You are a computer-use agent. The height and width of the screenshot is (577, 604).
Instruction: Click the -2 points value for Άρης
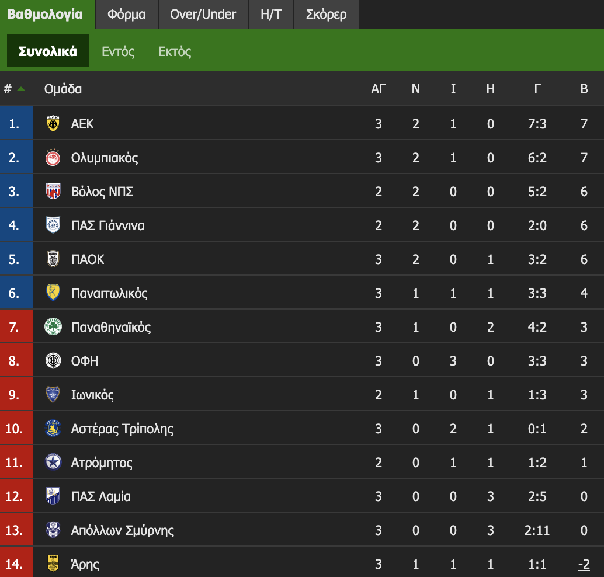click(584, 565)
